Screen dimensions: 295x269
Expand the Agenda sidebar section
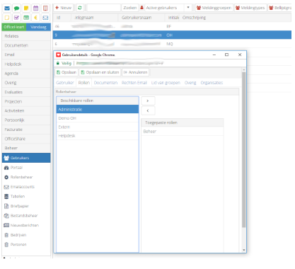tap(26, 74)
